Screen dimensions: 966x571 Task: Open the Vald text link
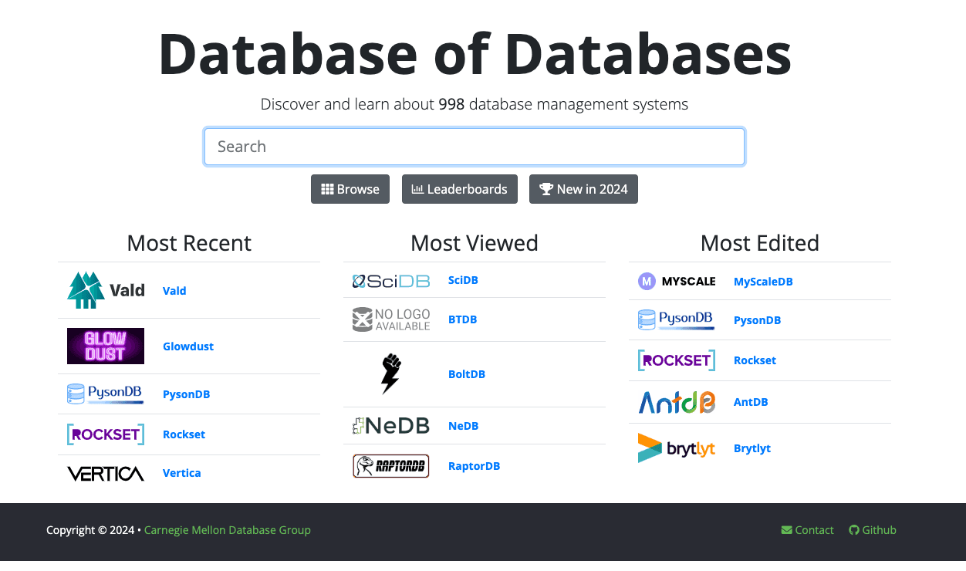point(174,291)
